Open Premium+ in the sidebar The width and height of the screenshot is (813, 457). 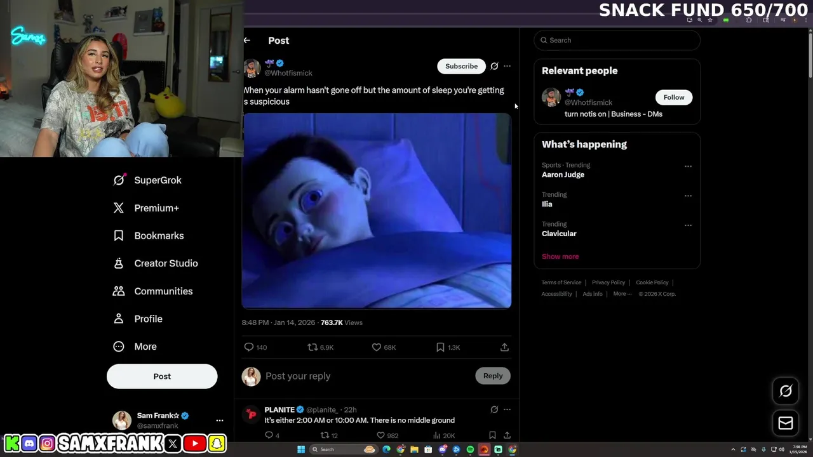pos(146,208)
